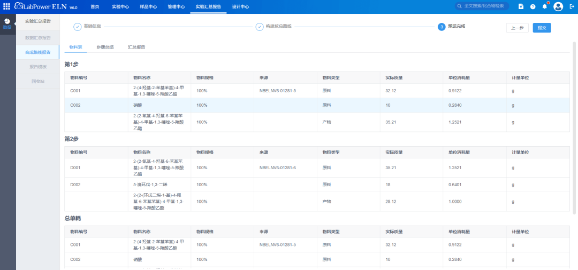Click the 32.12 mass in 第1步 table
This screenshot has height=270, width=578.
391,91
